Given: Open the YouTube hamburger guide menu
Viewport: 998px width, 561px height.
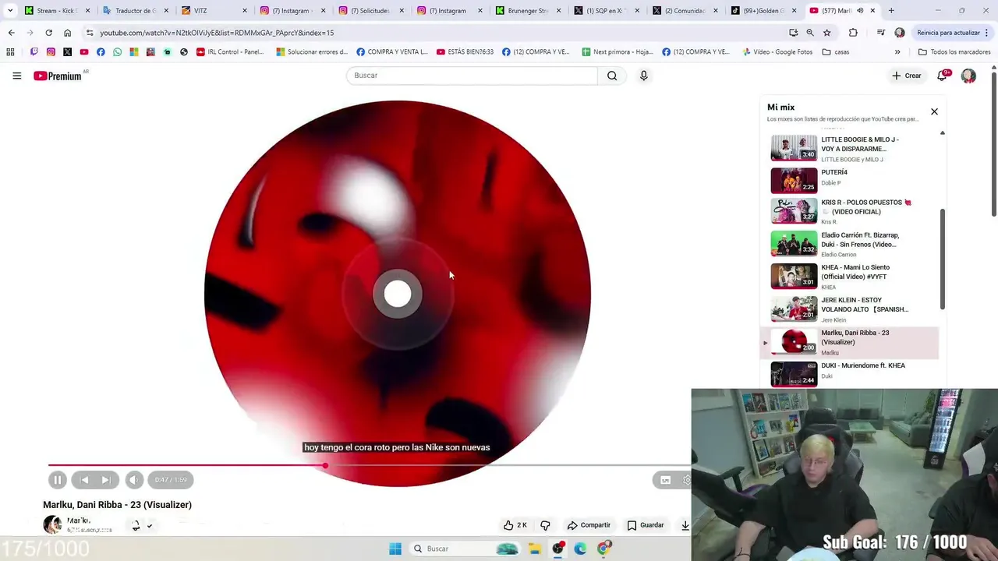Looking at the screenshot, I should (x=16, y=76).
